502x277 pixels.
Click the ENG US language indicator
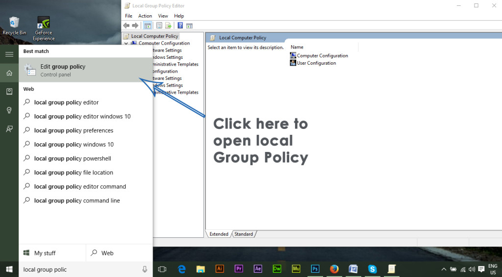(x=493, y=269)
